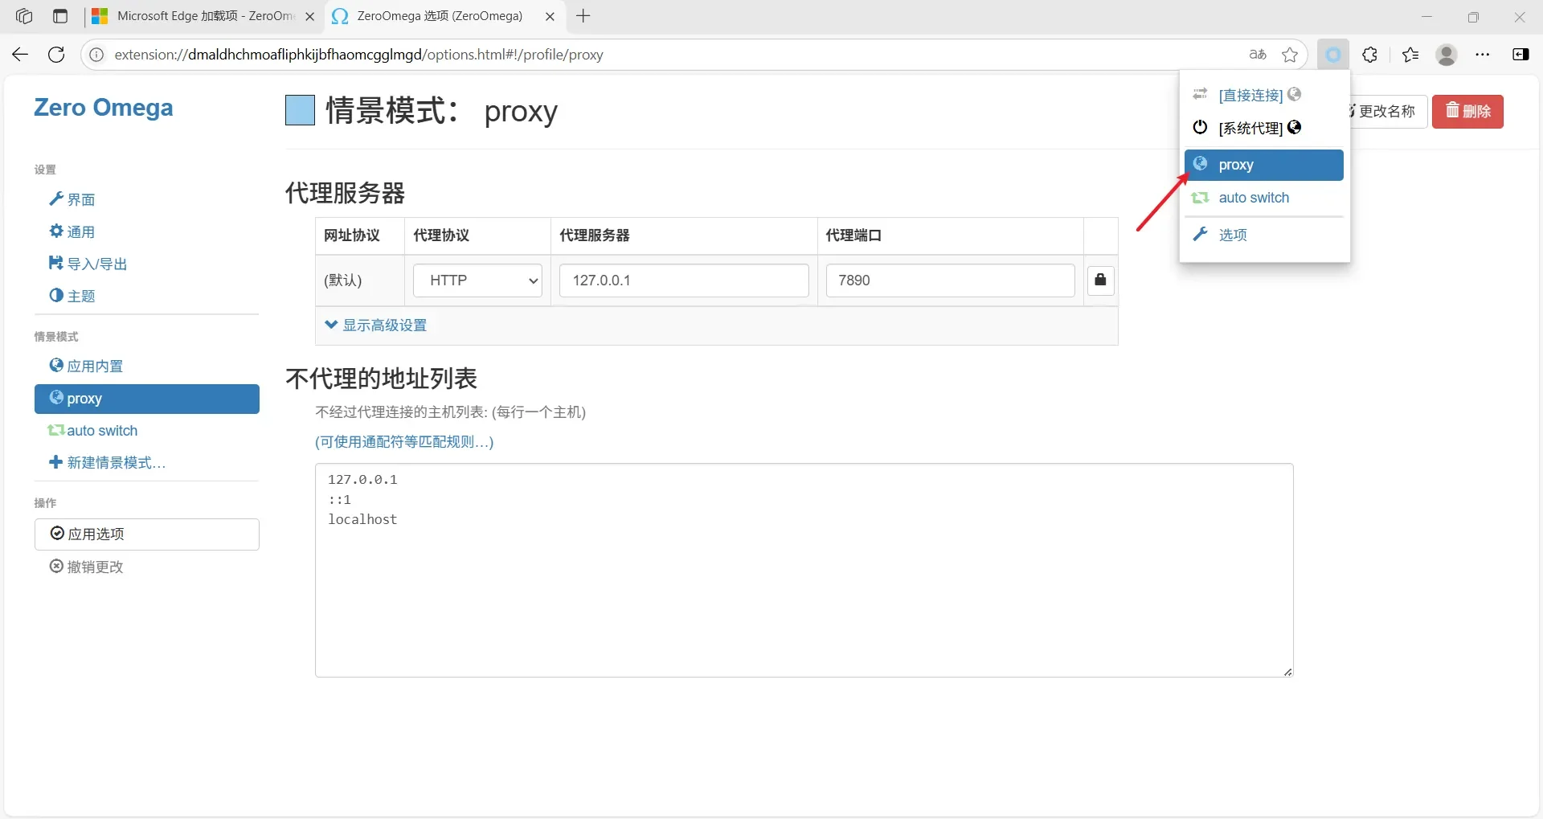Image resolution: width=1543 pixels, height=819 pixels.
Task: Click the split screen icon in the toolbar
Action: [1521, 54]
